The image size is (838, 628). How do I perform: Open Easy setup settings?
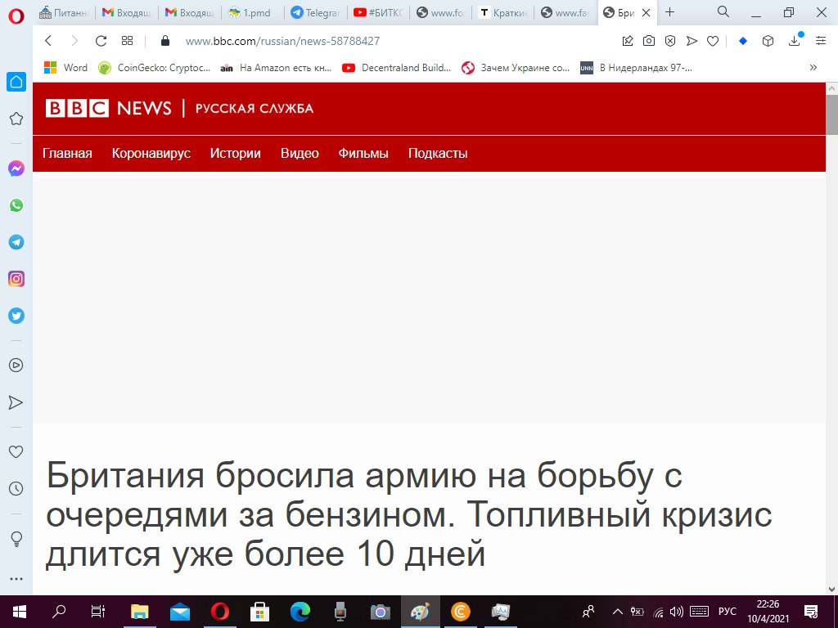[821, 41]
